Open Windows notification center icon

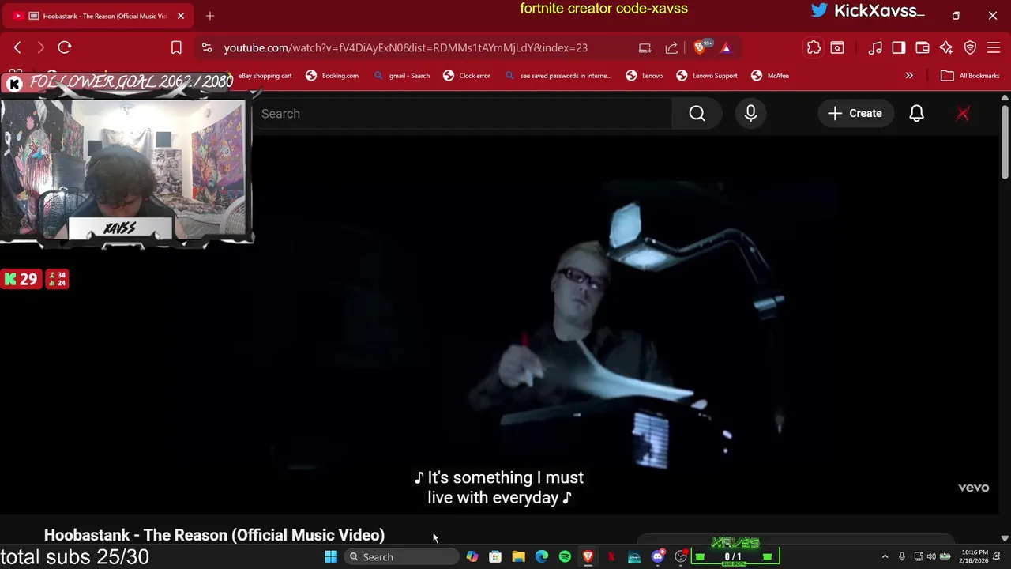pos(998,557)
